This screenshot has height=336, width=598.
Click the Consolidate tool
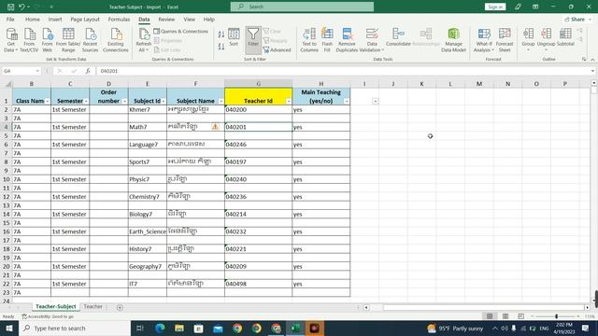[x=398, y=37]
